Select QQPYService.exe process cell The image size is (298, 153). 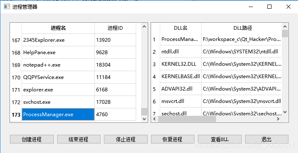click(58, 77)
